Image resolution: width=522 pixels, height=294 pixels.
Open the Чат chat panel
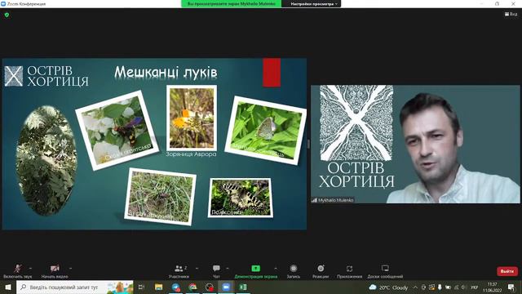[x=216, y=271]
